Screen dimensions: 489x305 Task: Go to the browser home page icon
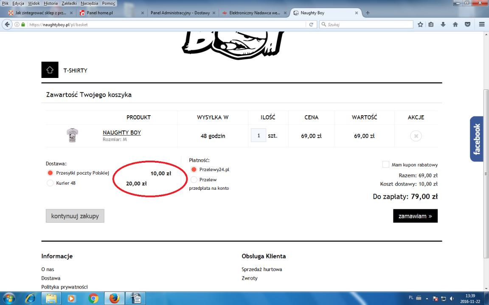(x=455, y=24)
